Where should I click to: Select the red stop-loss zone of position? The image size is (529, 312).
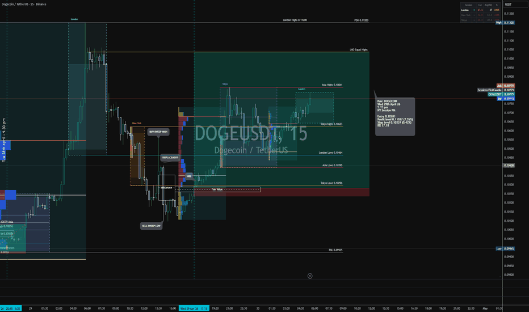pos(282,192)
